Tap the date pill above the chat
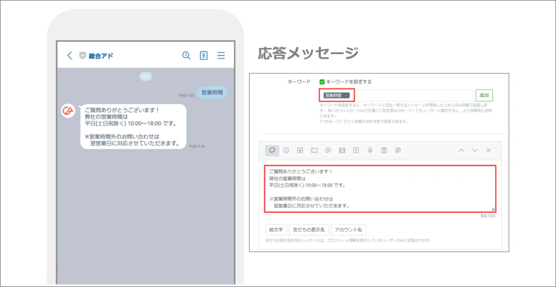The image size is (556, 287). [146, 76]
